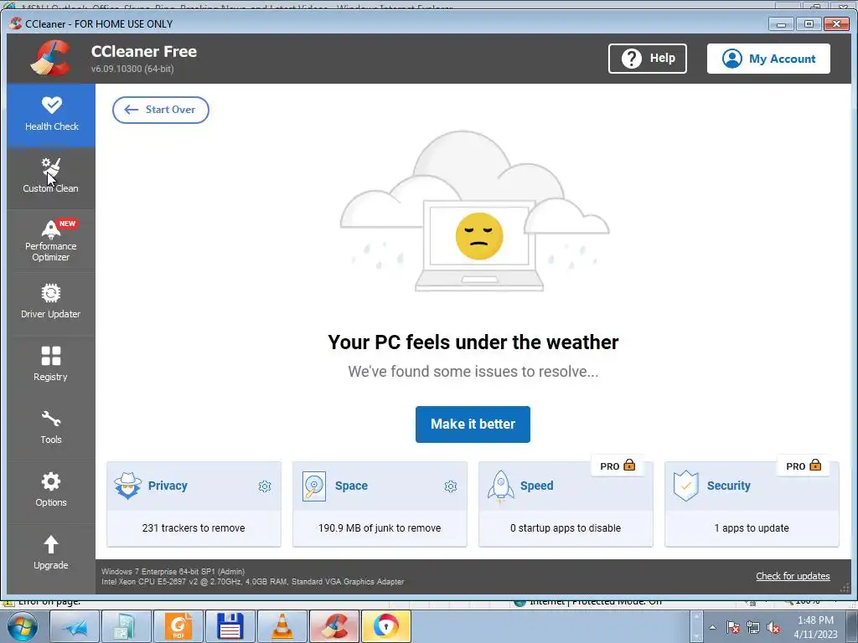The height and width of the screenshot is (643, 858).
Task: Click the Windows 7 Enterprise system info text
Action: 173,571
